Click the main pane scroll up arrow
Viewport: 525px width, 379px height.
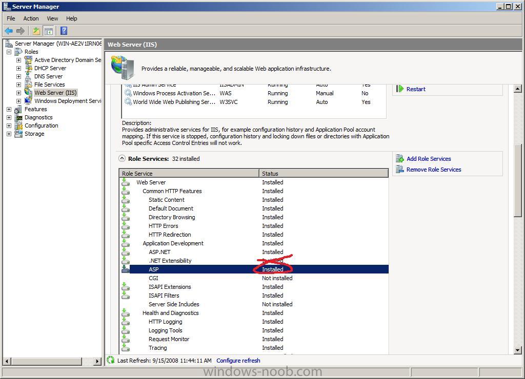tap(518, 89)
